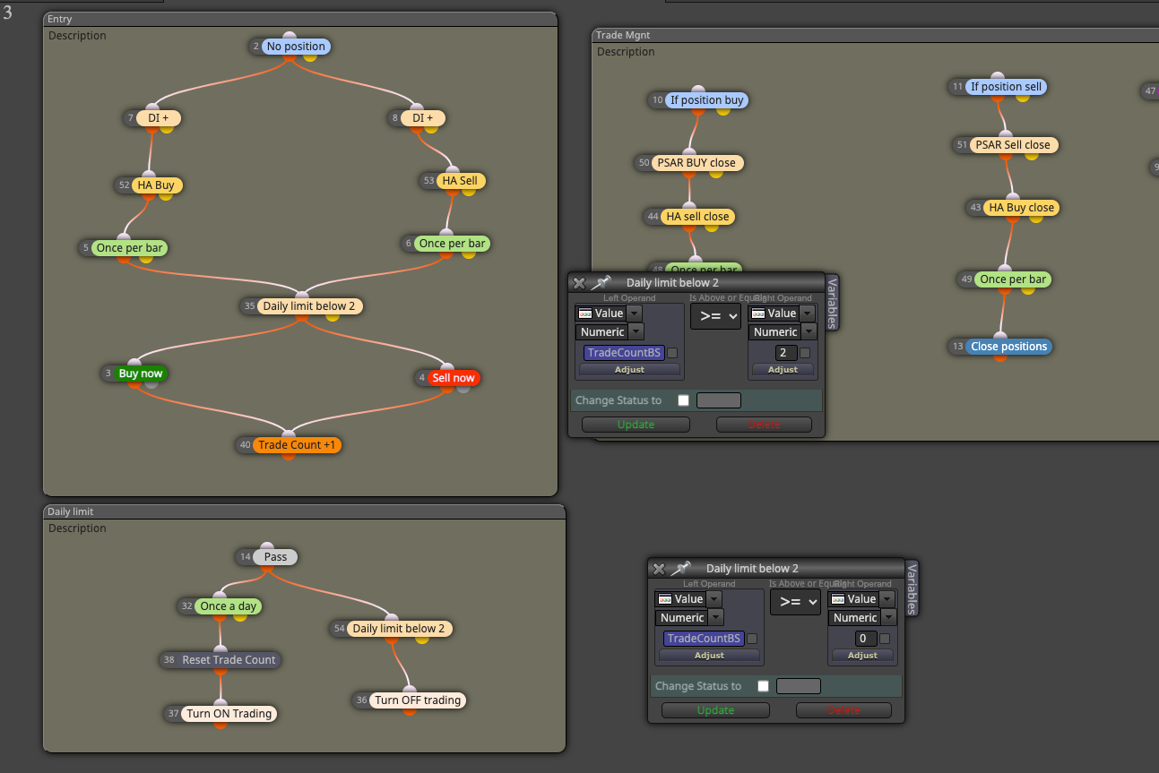1159x773 pixels.
Task: Select the Close positions block
Action: [1008, 347]
